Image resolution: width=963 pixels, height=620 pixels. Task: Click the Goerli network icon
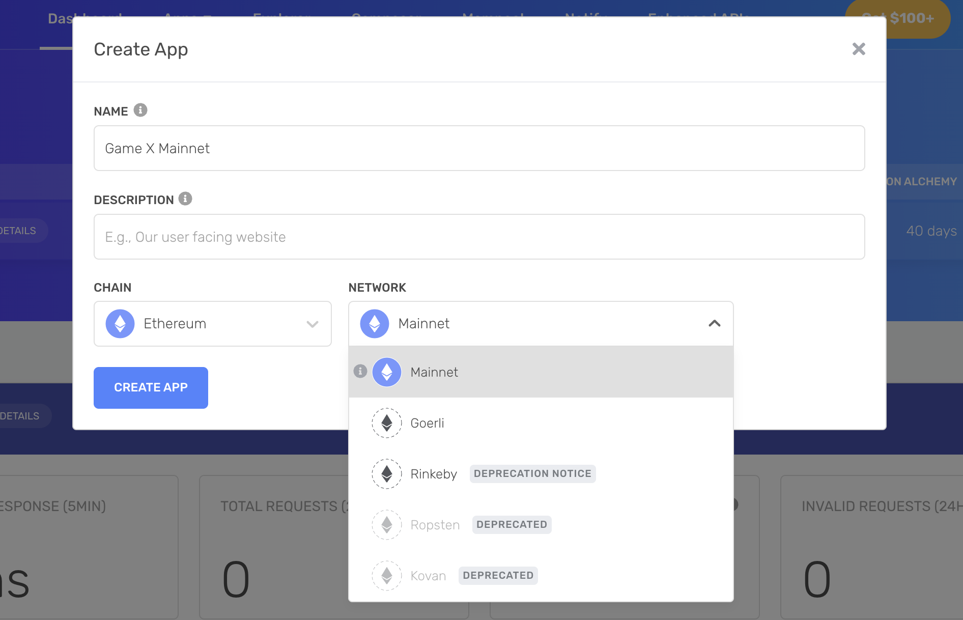387,423
